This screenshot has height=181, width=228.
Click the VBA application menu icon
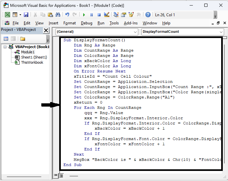click(7, 23)
